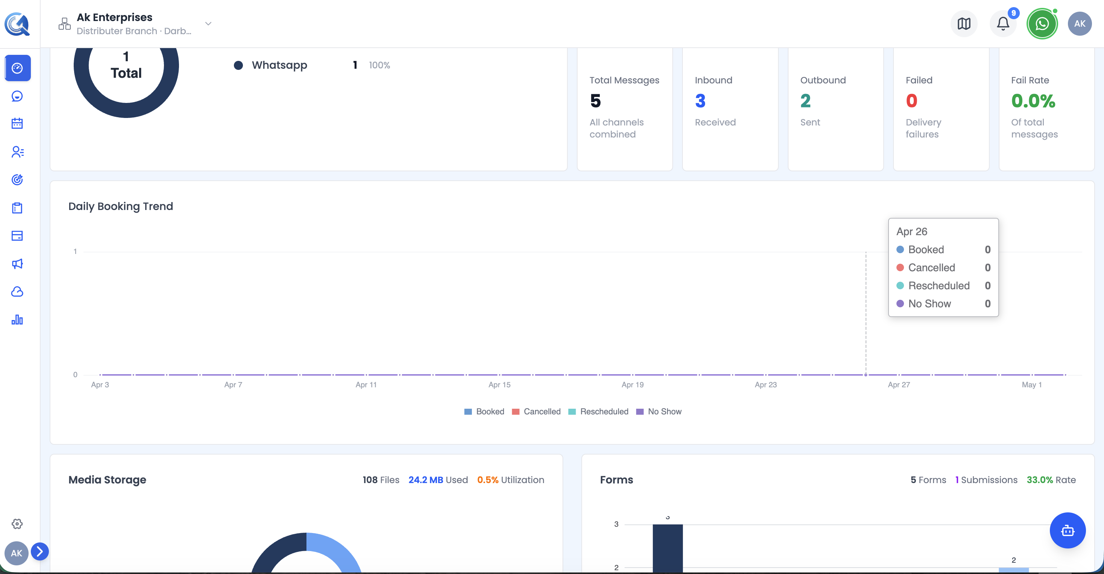Viewport: 1104px width, 574px height.
Task: Toggle the Cancelled series in chart legend
Action: (x=536, y=411)
